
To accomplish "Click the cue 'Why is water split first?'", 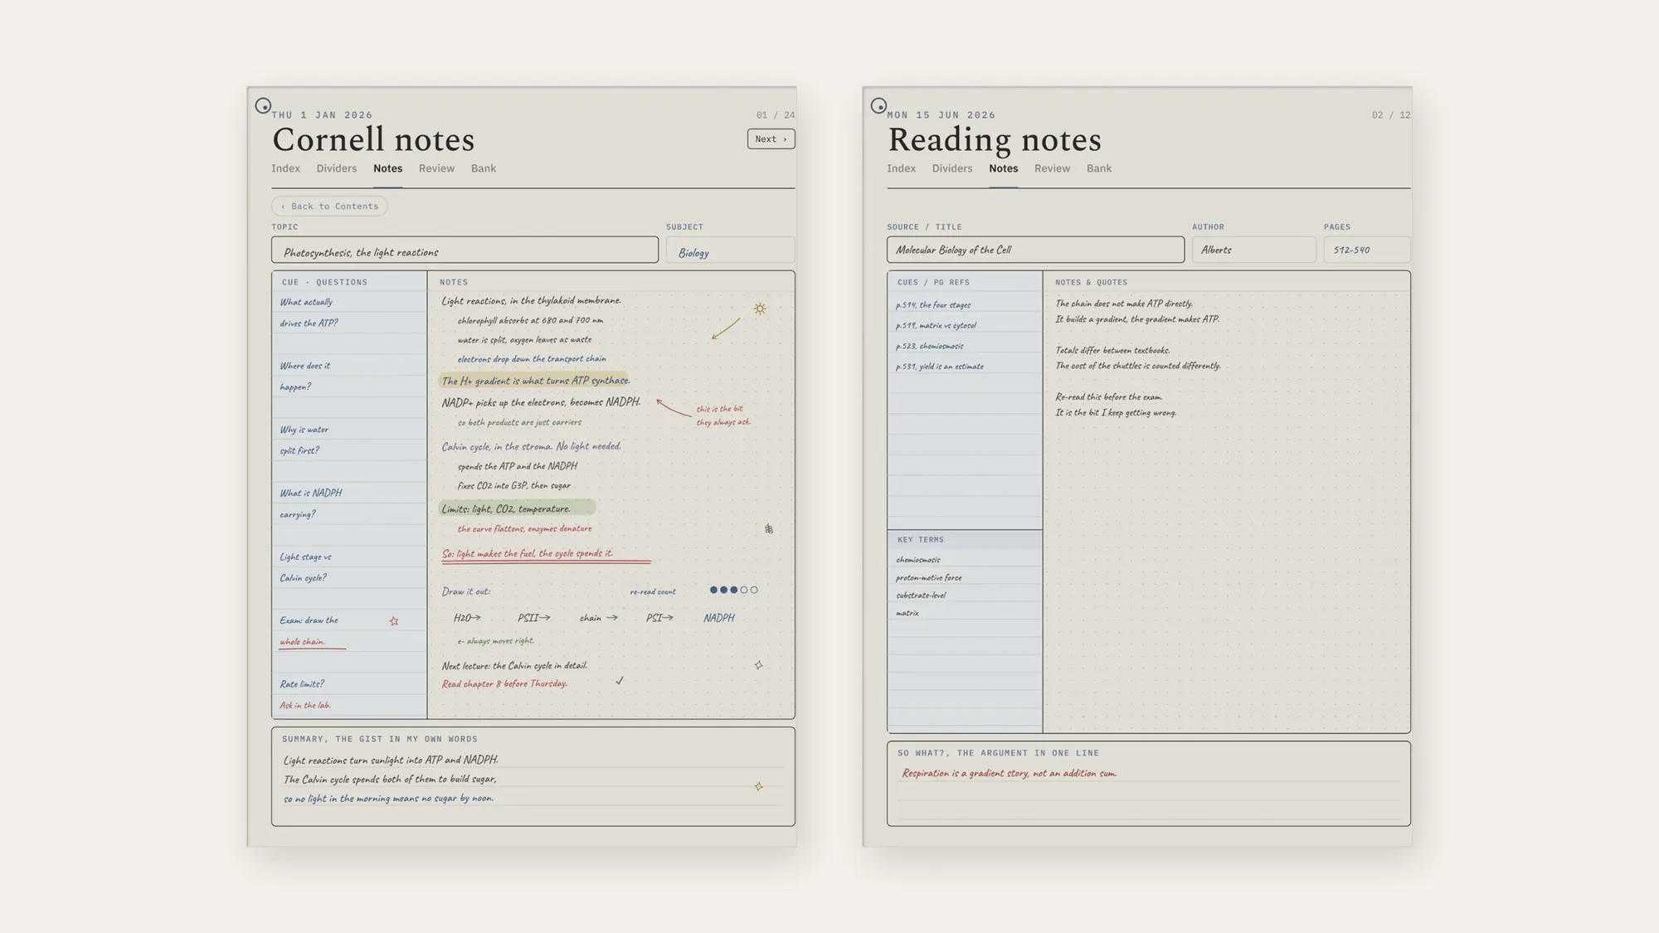I will (x=304, y=440).
